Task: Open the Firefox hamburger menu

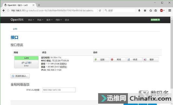Action: pos(170,11)
